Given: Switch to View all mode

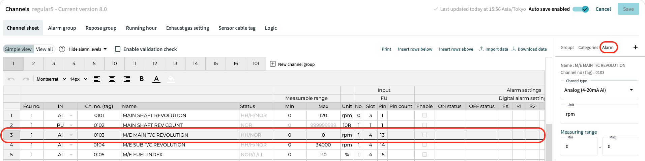Looking at the screenshot, I should click(45, 49).
